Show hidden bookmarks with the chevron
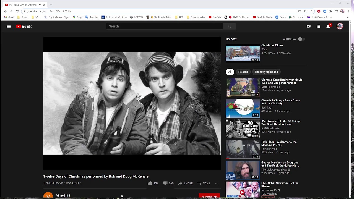 348,17
